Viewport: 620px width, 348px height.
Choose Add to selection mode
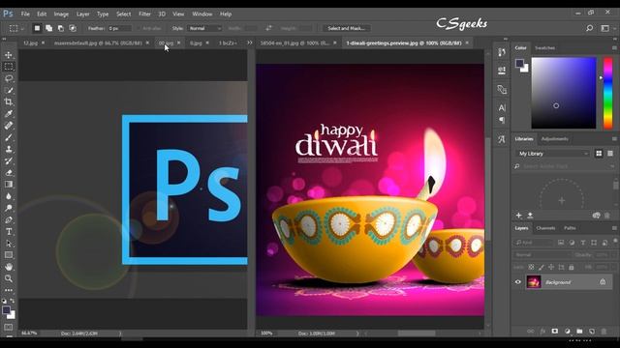click(x=48, y=28)
